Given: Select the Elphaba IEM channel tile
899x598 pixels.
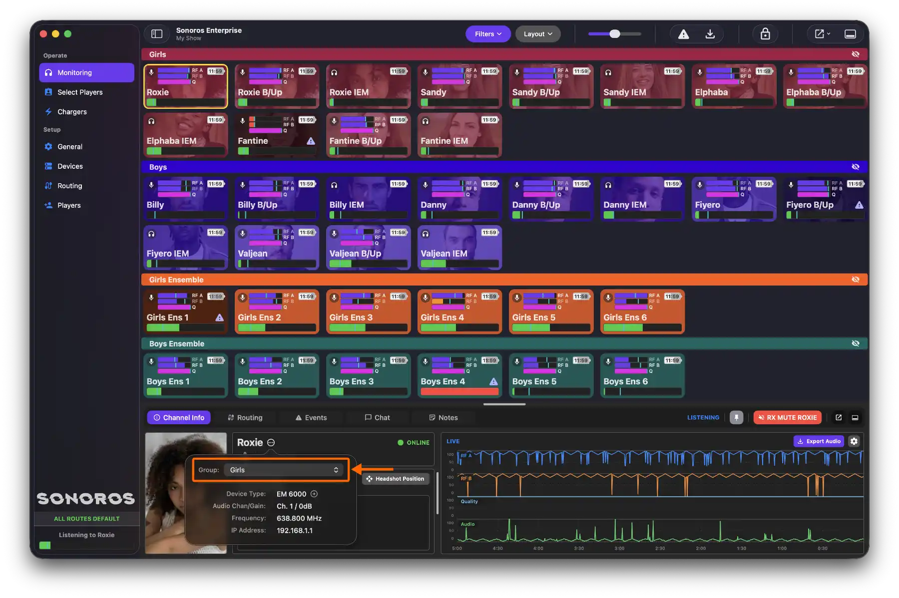Looking at the screenshot, I should (x=185, y=135).
